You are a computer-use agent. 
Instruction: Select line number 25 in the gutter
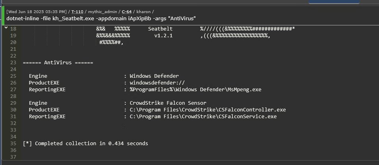tap(13, 76)
